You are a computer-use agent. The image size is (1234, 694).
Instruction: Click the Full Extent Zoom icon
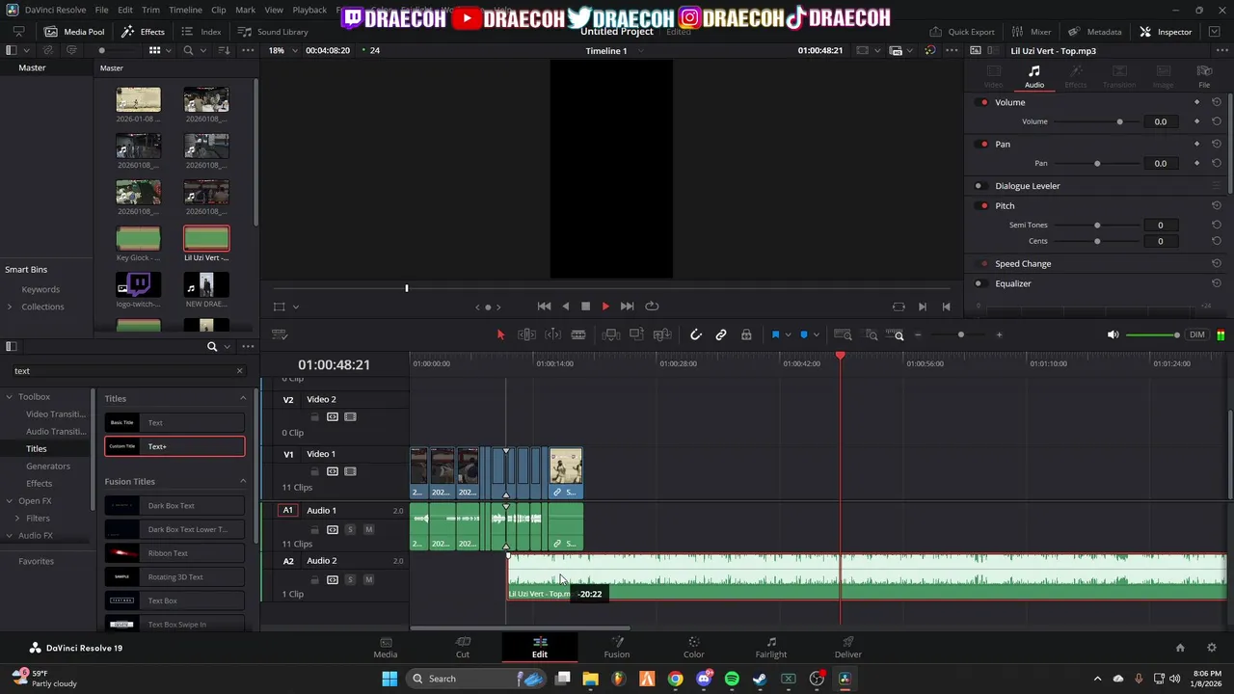pos(843,334)
